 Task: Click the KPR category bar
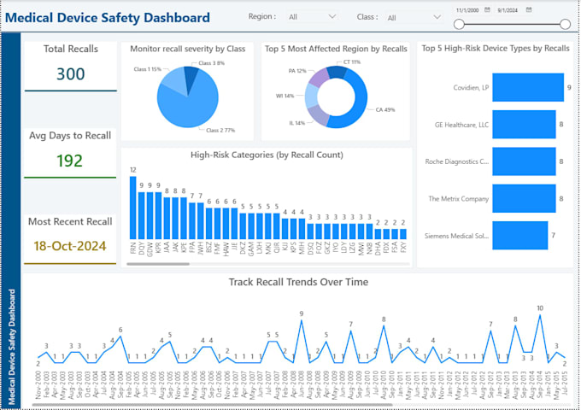158,215
